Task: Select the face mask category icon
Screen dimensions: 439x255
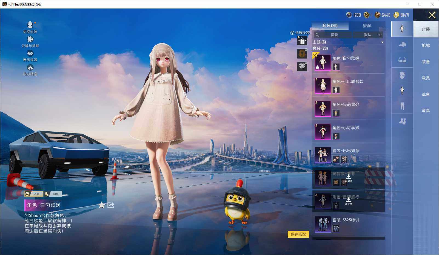Action: [x=402, y=75]
